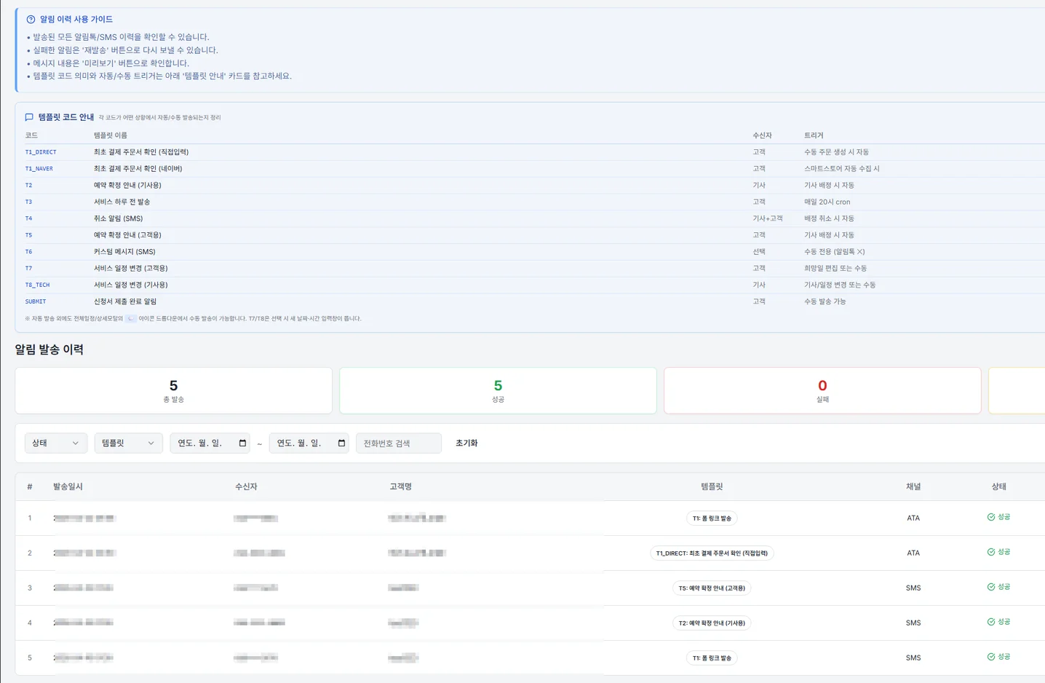Click the success check icon in row 4

tap(990, 622)
